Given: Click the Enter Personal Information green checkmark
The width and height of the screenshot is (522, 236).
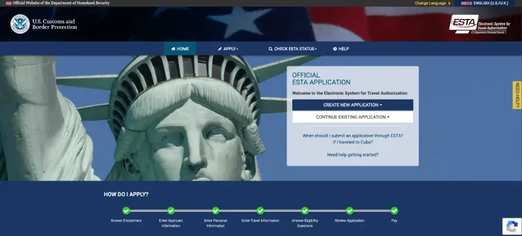Looking at the screenshot, I should pos(215,211).
